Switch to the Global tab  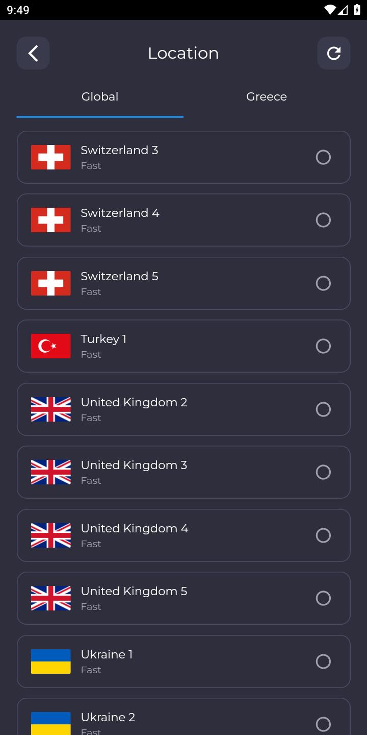click(100, 96)
